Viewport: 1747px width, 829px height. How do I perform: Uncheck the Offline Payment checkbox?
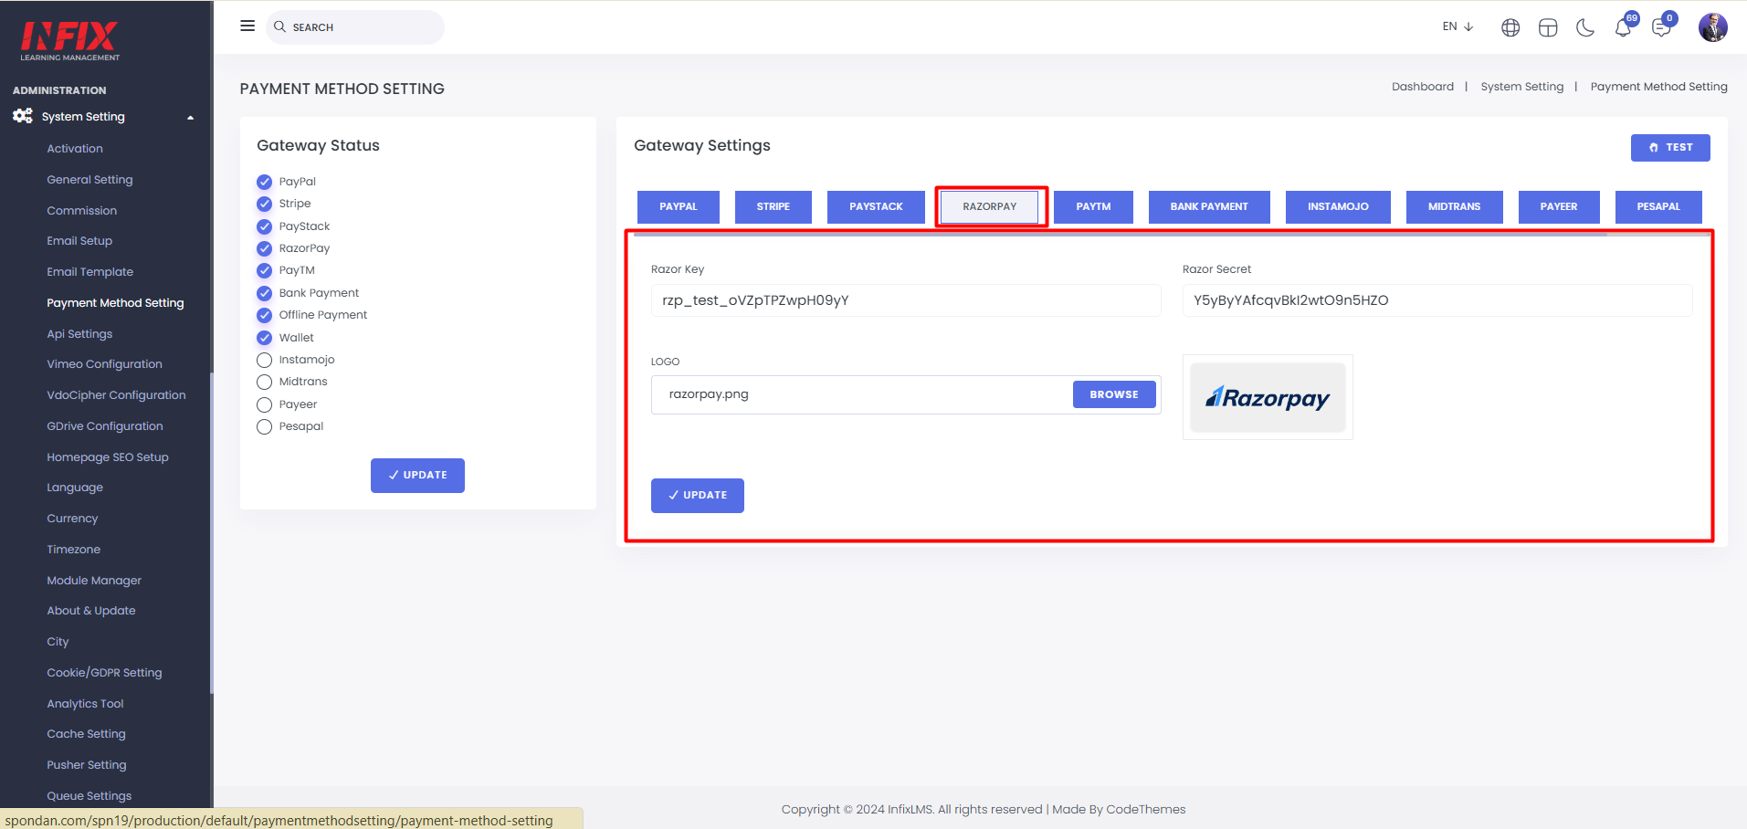pos(265,315)
